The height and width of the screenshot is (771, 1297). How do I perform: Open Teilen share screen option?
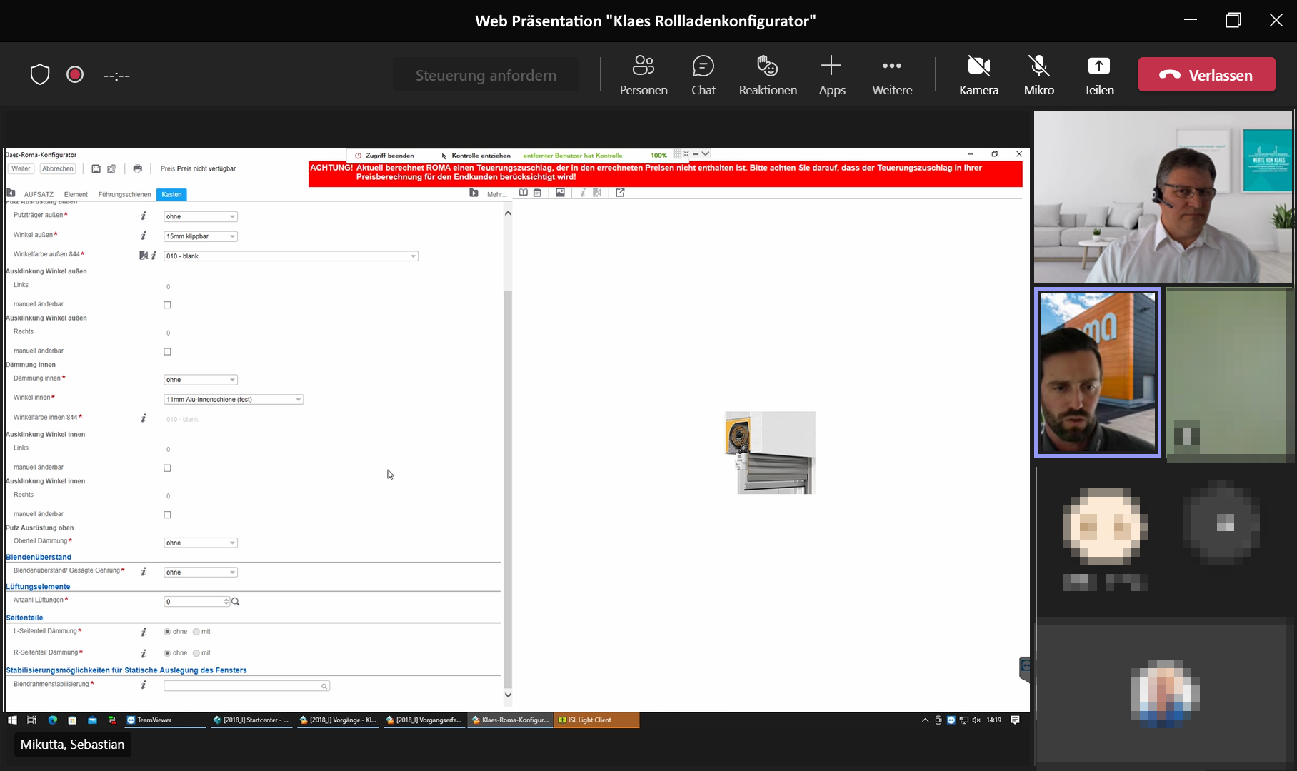tap(1099, 75)
